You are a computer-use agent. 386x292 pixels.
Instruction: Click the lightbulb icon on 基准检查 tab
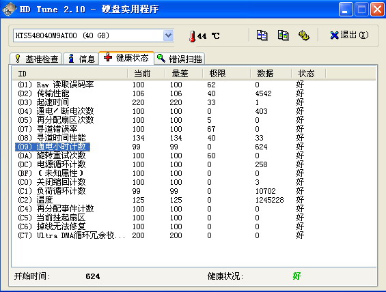[17, 58]
